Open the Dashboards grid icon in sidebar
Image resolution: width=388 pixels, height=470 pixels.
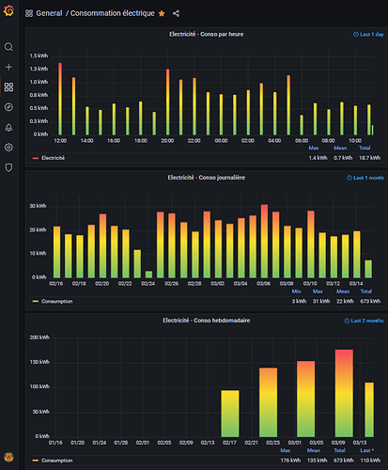point(8,87)
